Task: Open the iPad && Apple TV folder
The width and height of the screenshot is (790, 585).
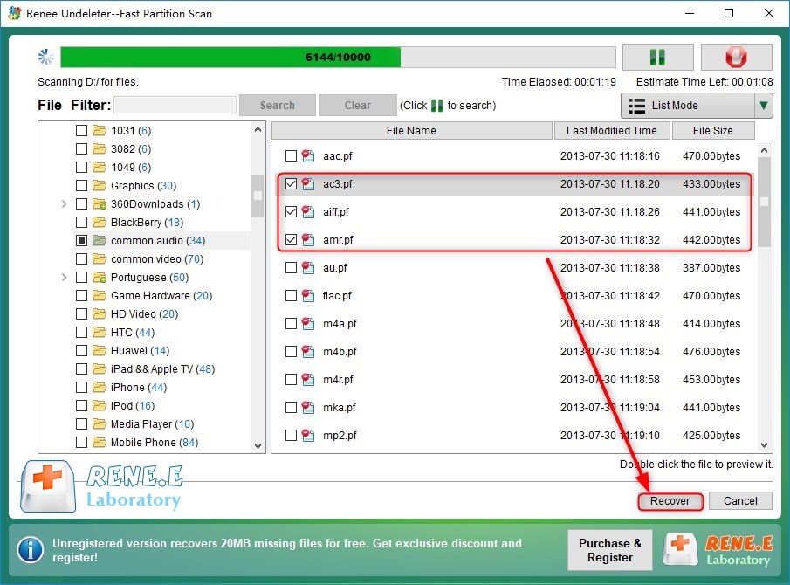Action: click(x=162, y=369)
